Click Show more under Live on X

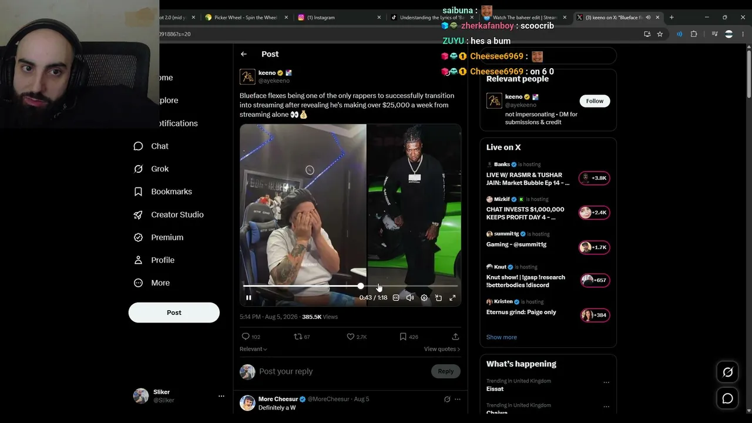point(502,337)
